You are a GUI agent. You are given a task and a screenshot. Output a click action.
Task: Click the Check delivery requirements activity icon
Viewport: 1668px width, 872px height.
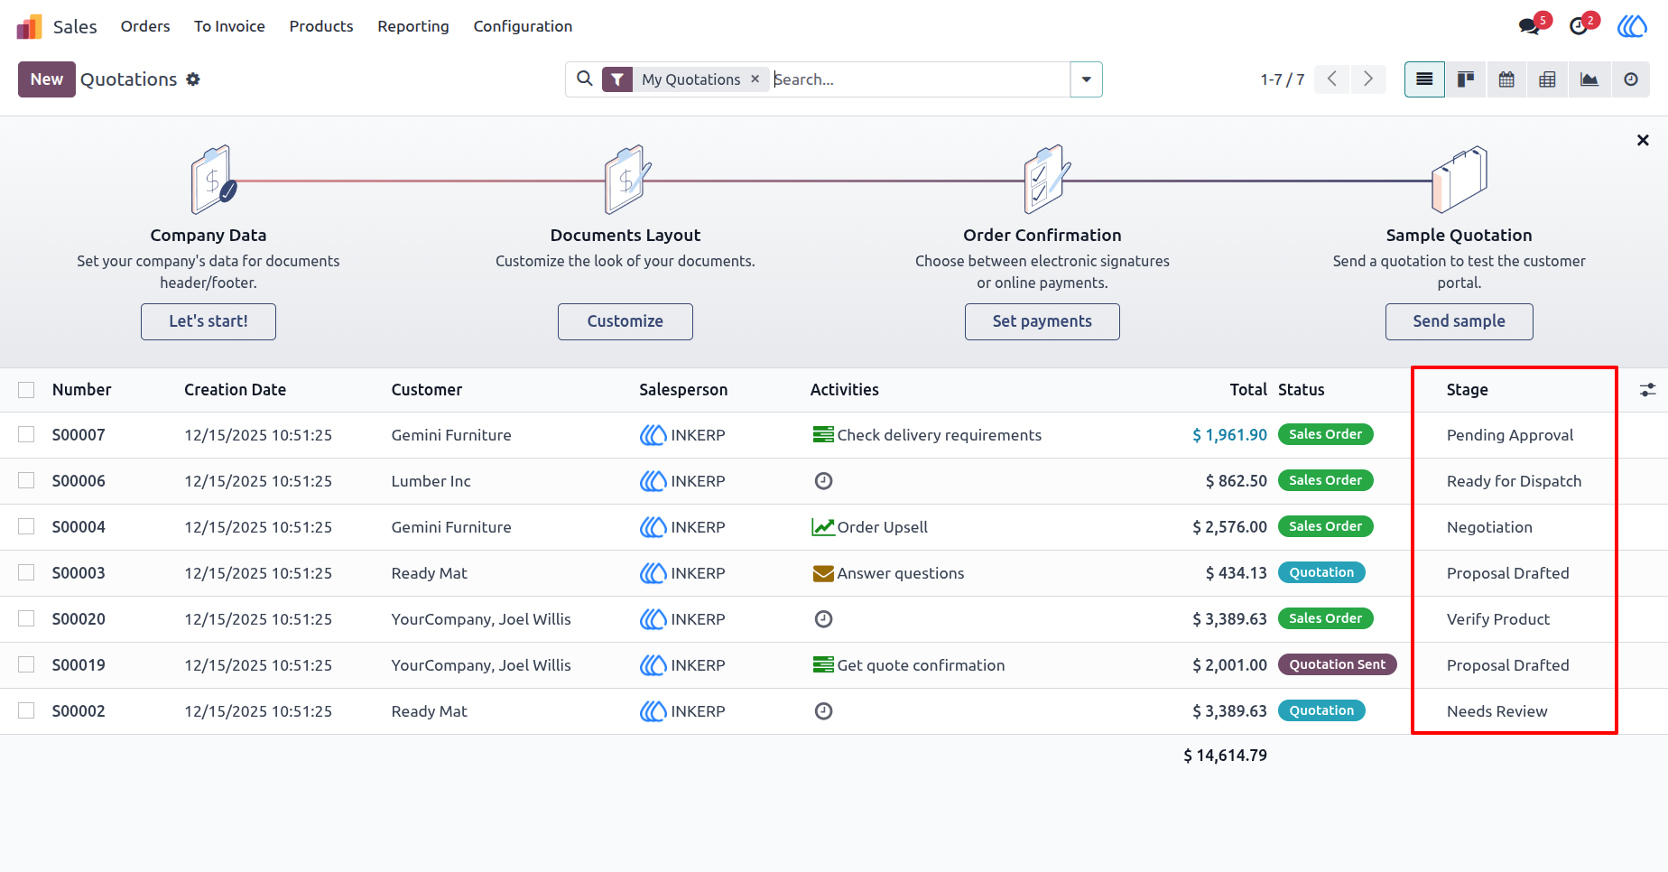[x=823, y=435]
